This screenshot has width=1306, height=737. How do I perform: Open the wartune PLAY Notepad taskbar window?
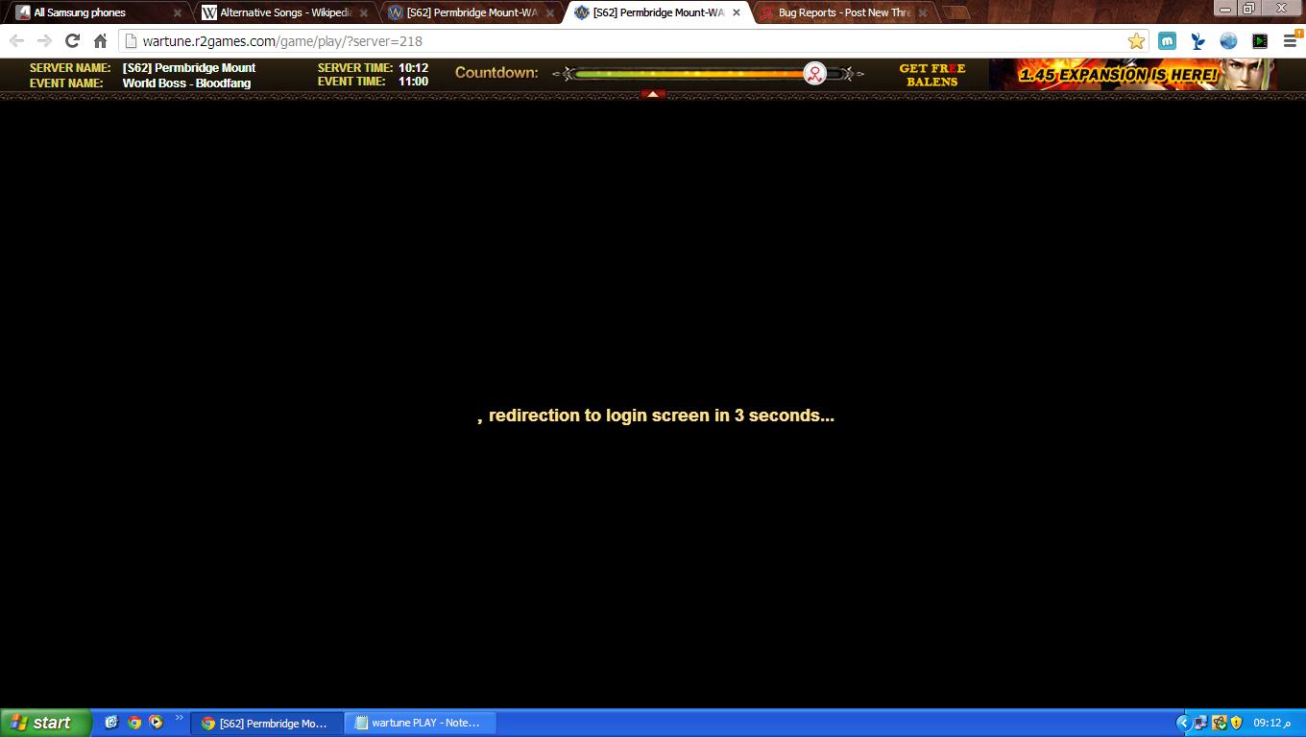tap(421, 724)
